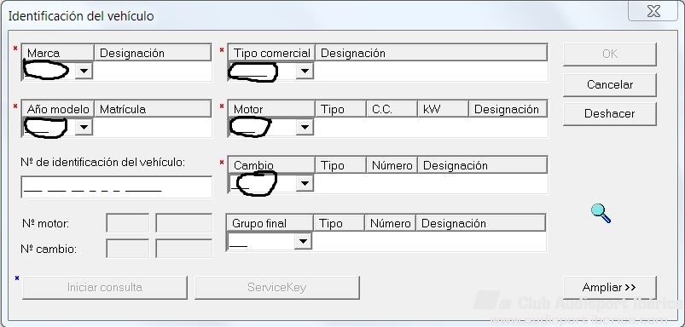This screenshot has height=327, width=685.
Task: Click the OK button
Action: pos(610,54)
